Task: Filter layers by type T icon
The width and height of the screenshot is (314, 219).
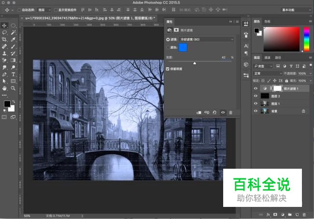Action: [x=291, y=66]
